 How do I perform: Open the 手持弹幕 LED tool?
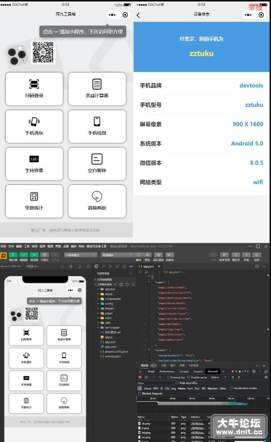(34, 164)
